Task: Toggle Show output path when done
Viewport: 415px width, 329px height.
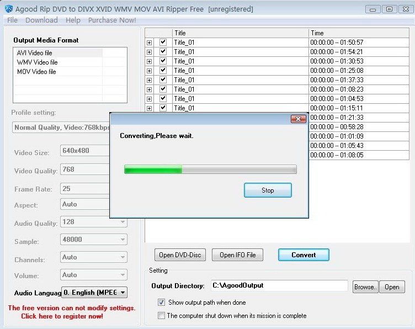Action: (161, 303)
